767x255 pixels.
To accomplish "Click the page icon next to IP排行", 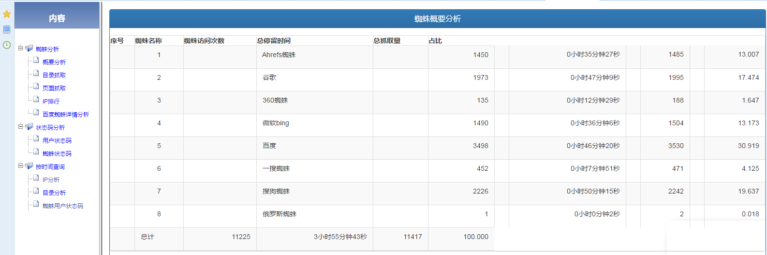I will [36, 100].
